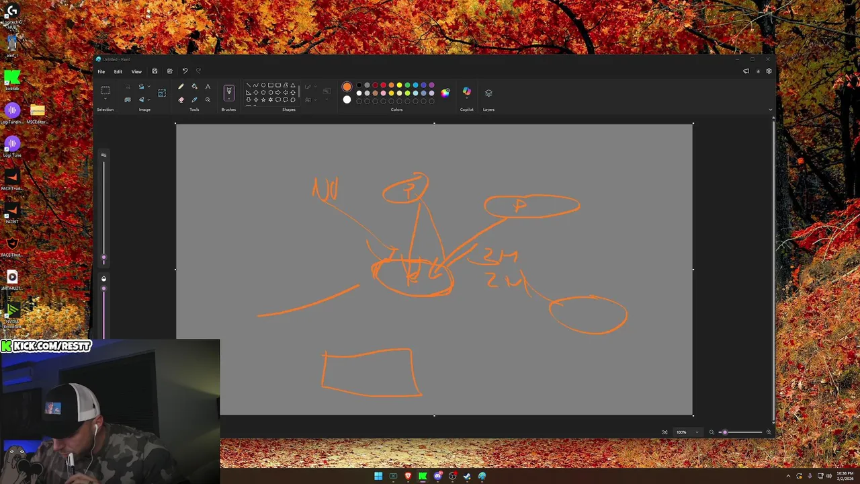Image resolution: width=860 pixels, height=484 pixels.
Task: Undo the last stroke
Action: pos(185,71)
